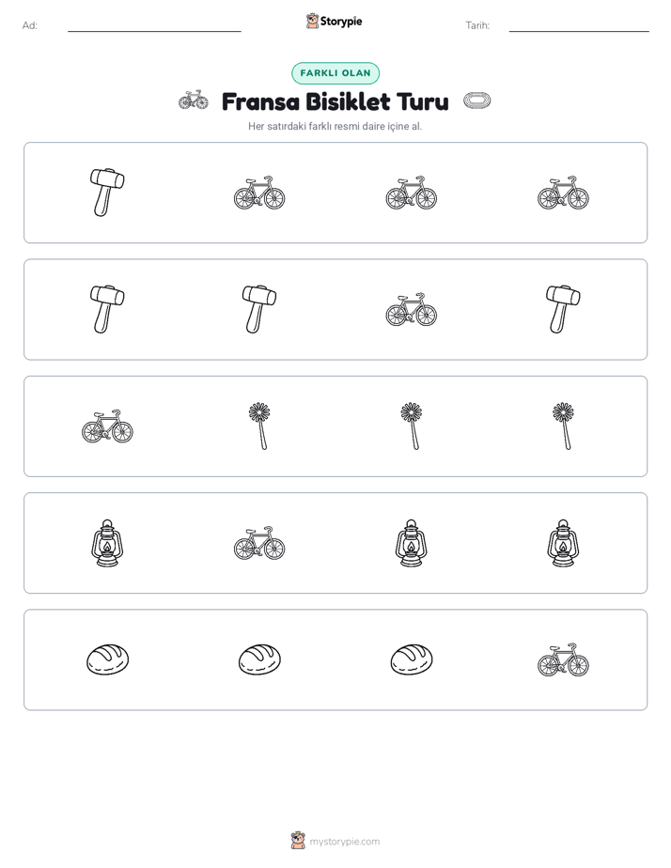Select the bicycle in the bread row
Image resolution: width=671 pixels, height=868 pixels.
click(x=564, y=659)
